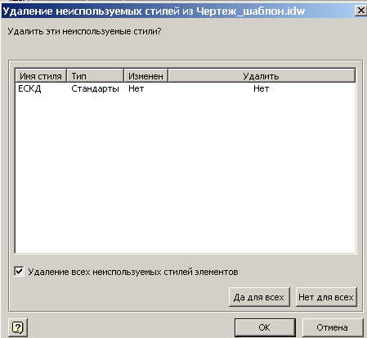
Task: Open the context help icon
Action: (x=18, y=327)
